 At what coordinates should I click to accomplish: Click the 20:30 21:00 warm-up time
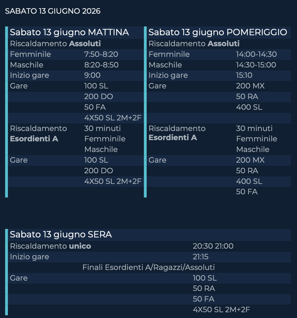point(213,246)
